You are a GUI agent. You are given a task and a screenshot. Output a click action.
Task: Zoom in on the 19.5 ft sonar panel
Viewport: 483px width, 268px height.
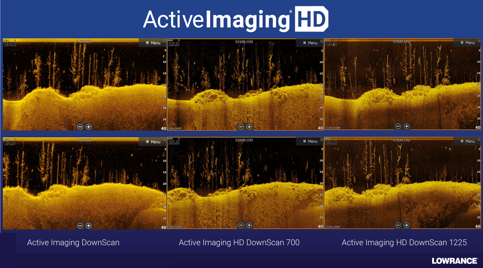pyautogui.click(x=249, y=127)
